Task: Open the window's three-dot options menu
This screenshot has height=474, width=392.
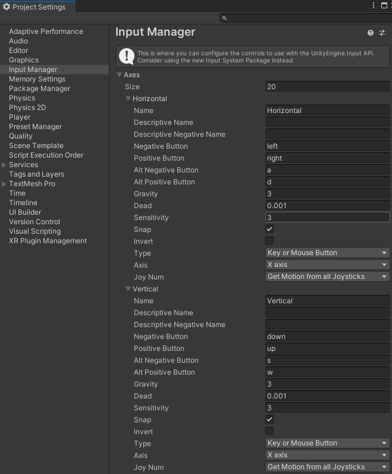Action: 374,5
